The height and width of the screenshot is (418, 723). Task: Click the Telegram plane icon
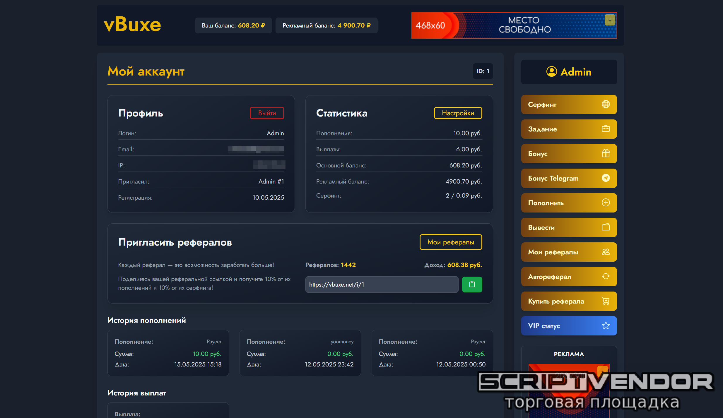(x=606, y=178)
